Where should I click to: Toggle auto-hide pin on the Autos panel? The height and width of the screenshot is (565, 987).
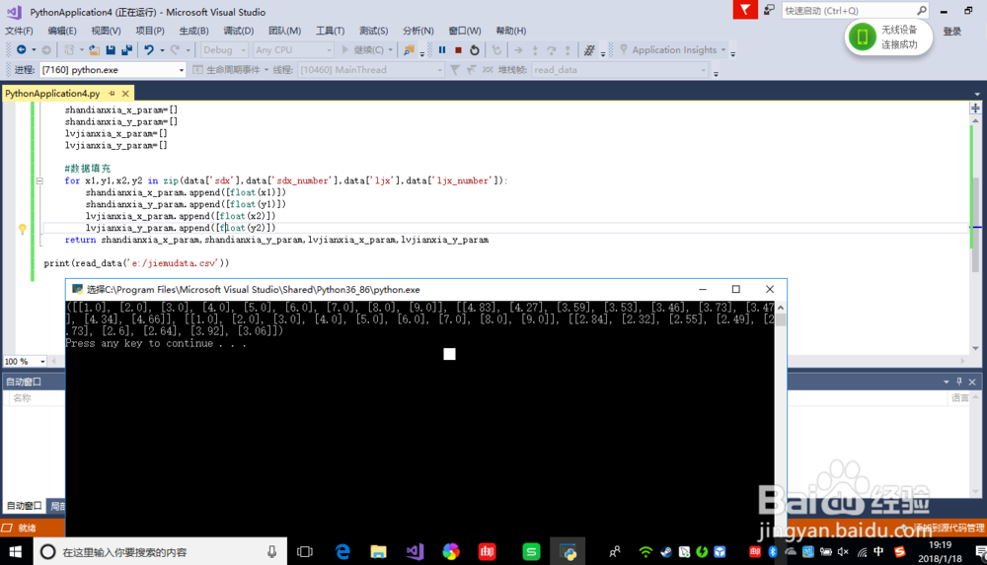pyautogui.click(x=959, y=382)
